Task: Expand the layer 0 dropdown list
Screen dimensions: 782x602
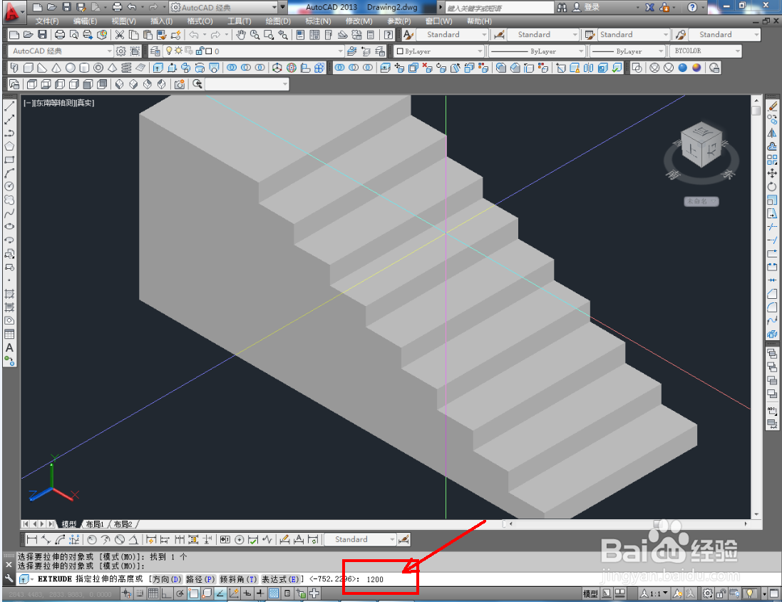Action: pyautogui.click(x=340, y=51)
